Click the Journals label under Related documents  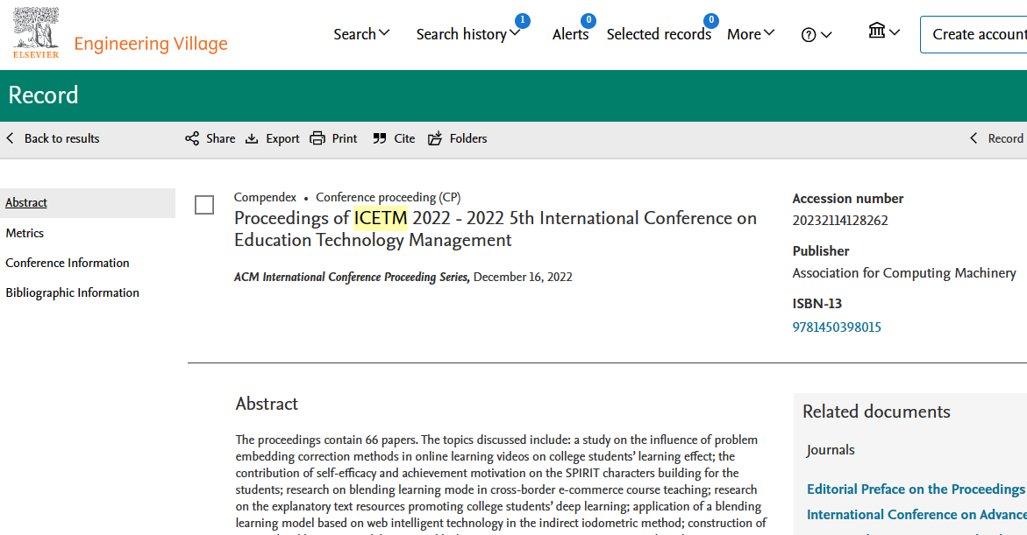click(831, 450)
